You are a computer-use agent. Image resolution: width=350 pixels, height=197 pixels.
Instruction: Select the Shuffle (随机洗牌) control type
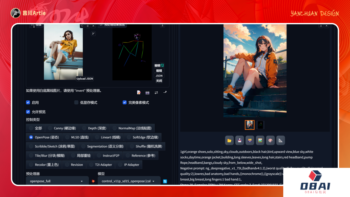(146, 146)
